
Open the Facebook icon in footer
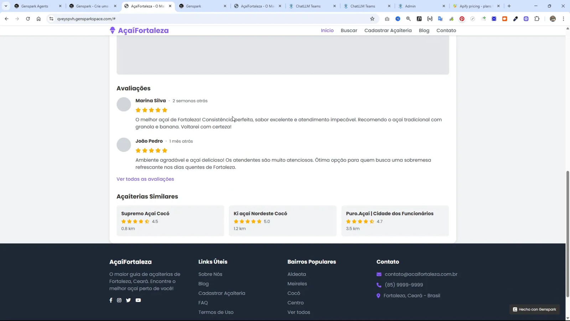111,300
